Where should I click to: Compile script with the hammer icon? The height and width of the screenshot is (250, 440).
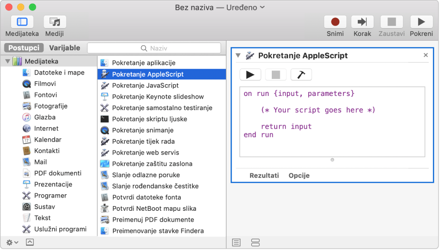[x=301, y=75]
